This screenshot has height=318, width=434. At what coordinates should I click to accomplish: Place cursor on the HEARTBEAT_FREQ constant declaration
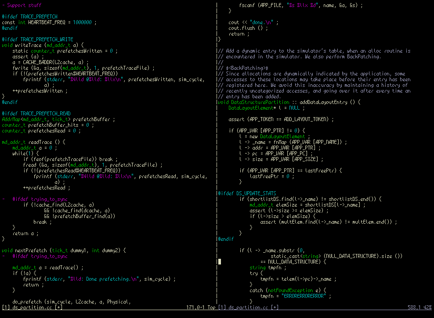[48, 22]
